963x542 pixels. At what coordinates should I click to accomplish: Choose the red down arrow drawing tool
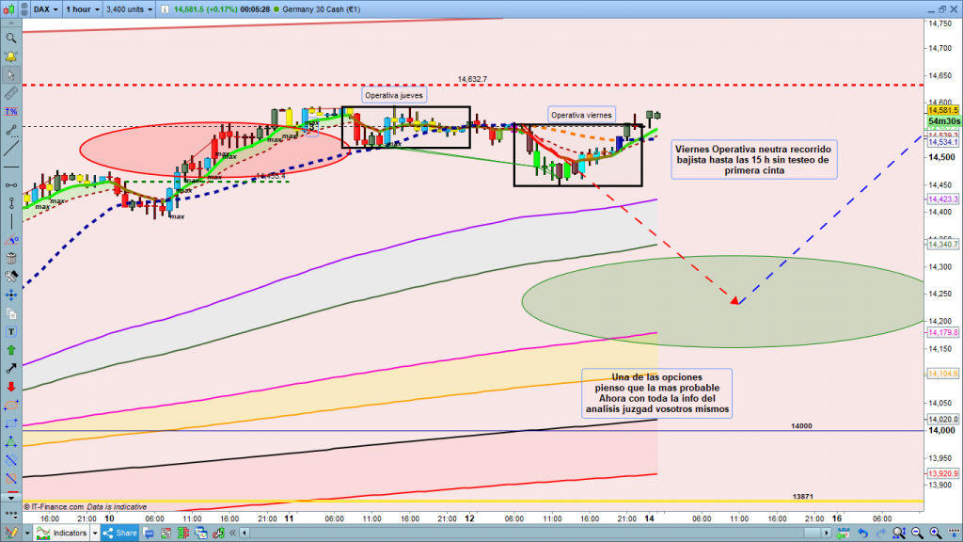(x=10, y=386)
